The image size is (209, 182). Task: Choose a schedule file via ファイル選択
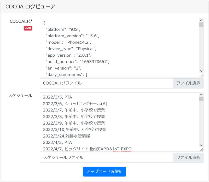pyautogui.click(x=188, y=158)
